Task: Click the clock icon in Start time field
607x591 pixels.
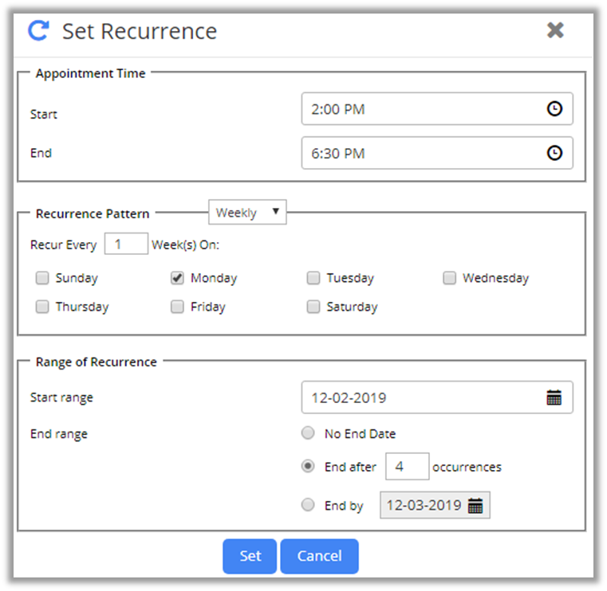Action: 554,110
